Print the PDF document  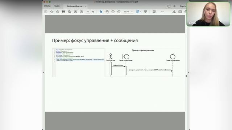pos(63,12)
